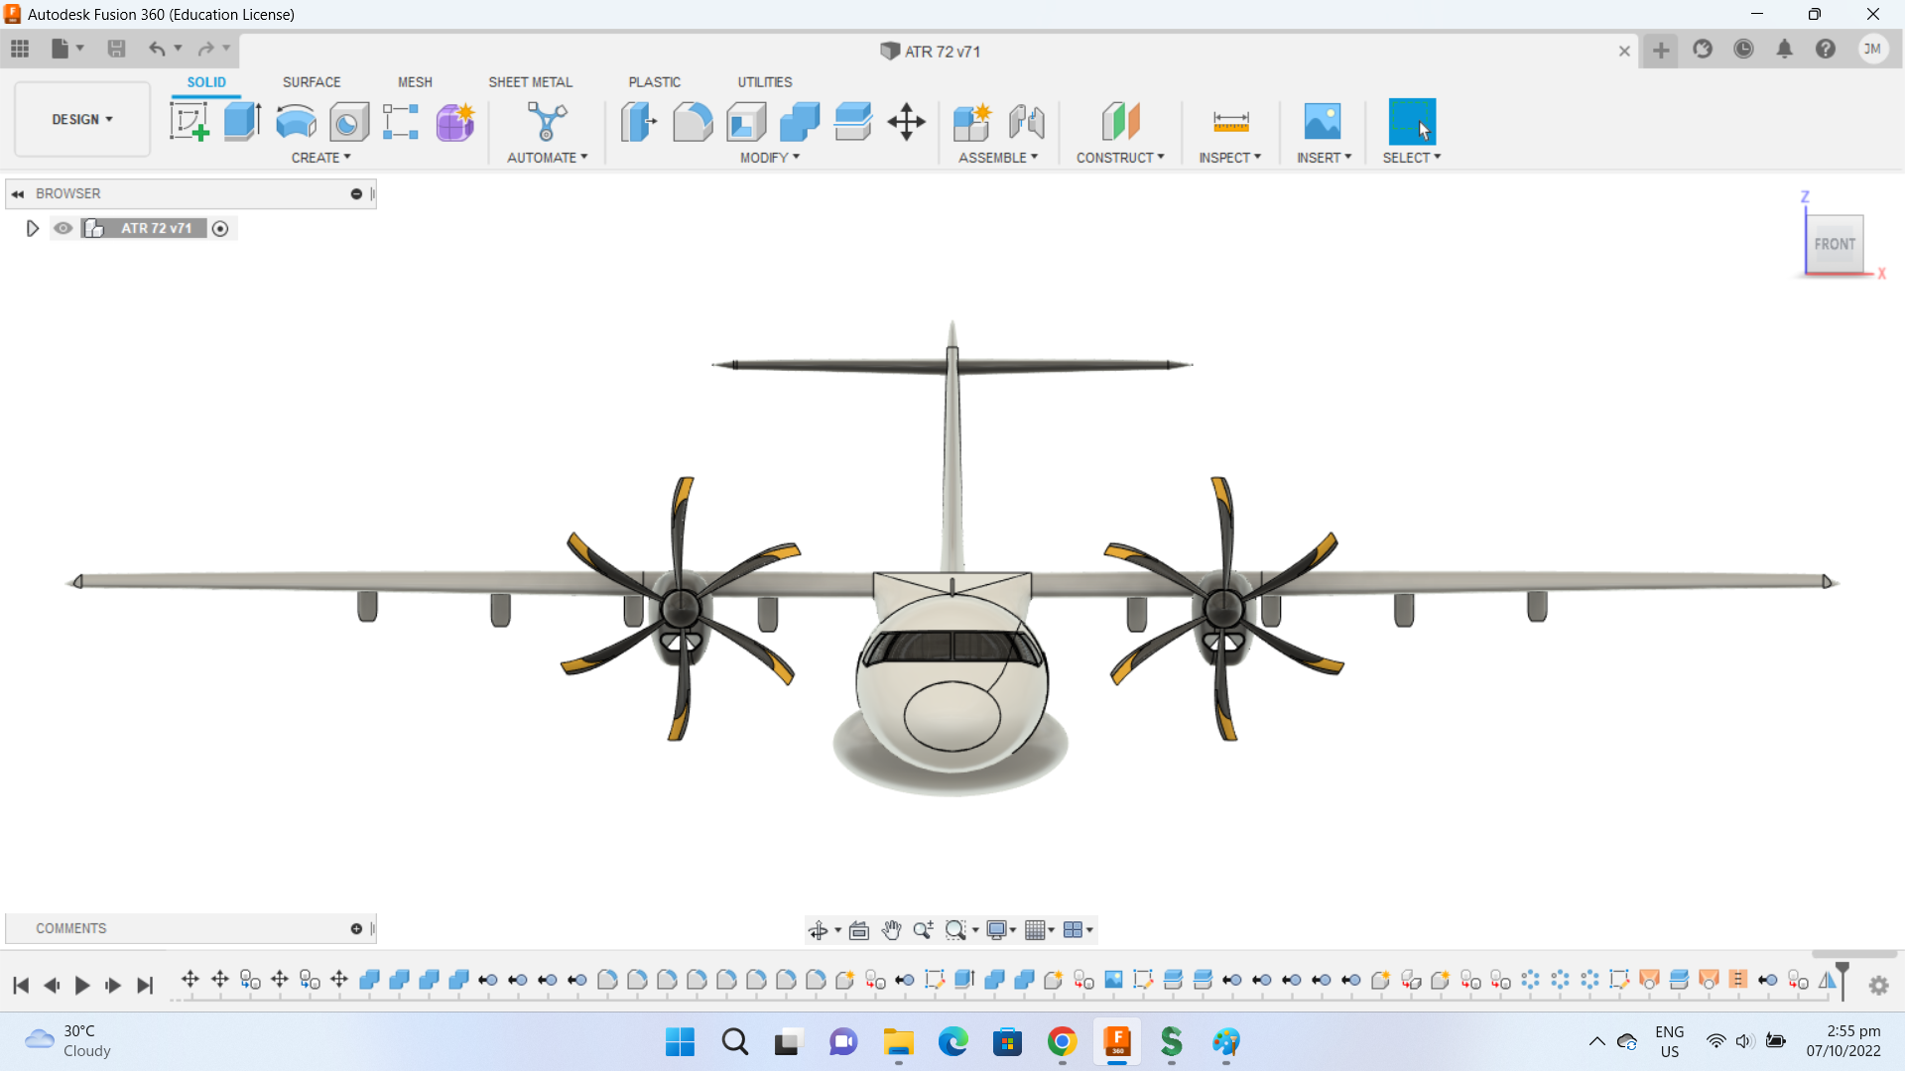The image size is (1905, 1071).
Task: Click the Orbit tool in navigation bar
Action: tap(818, 930)
